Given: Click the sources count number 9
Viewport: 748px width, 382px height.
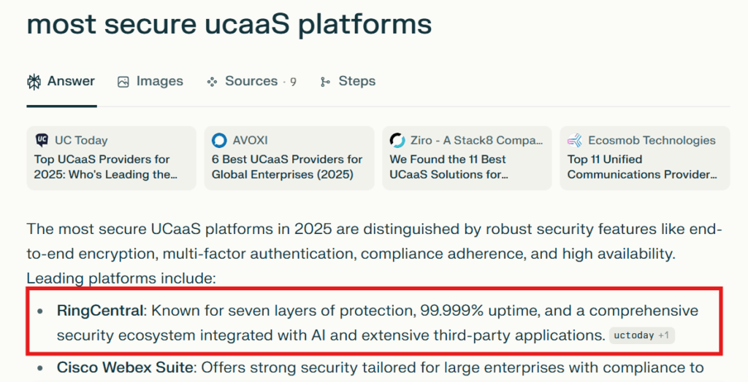Looking at the screenshot, I should [x=293, y=82].
